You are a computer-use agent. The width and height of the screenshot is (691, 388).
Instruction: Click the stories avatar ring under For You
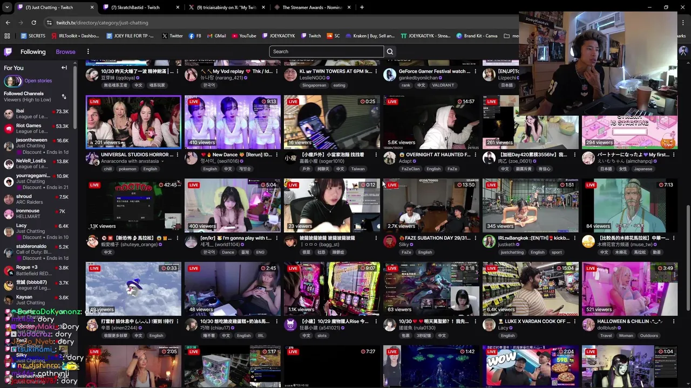pos(12,81)
